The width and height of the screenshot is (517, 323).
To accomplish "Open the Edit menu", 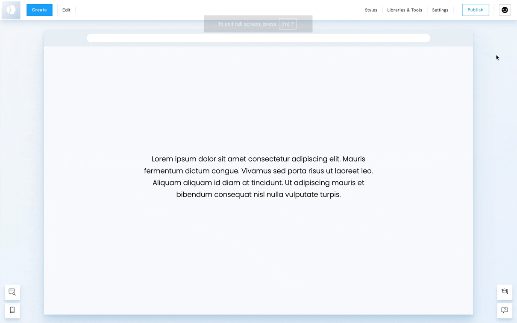I will 66,10.
